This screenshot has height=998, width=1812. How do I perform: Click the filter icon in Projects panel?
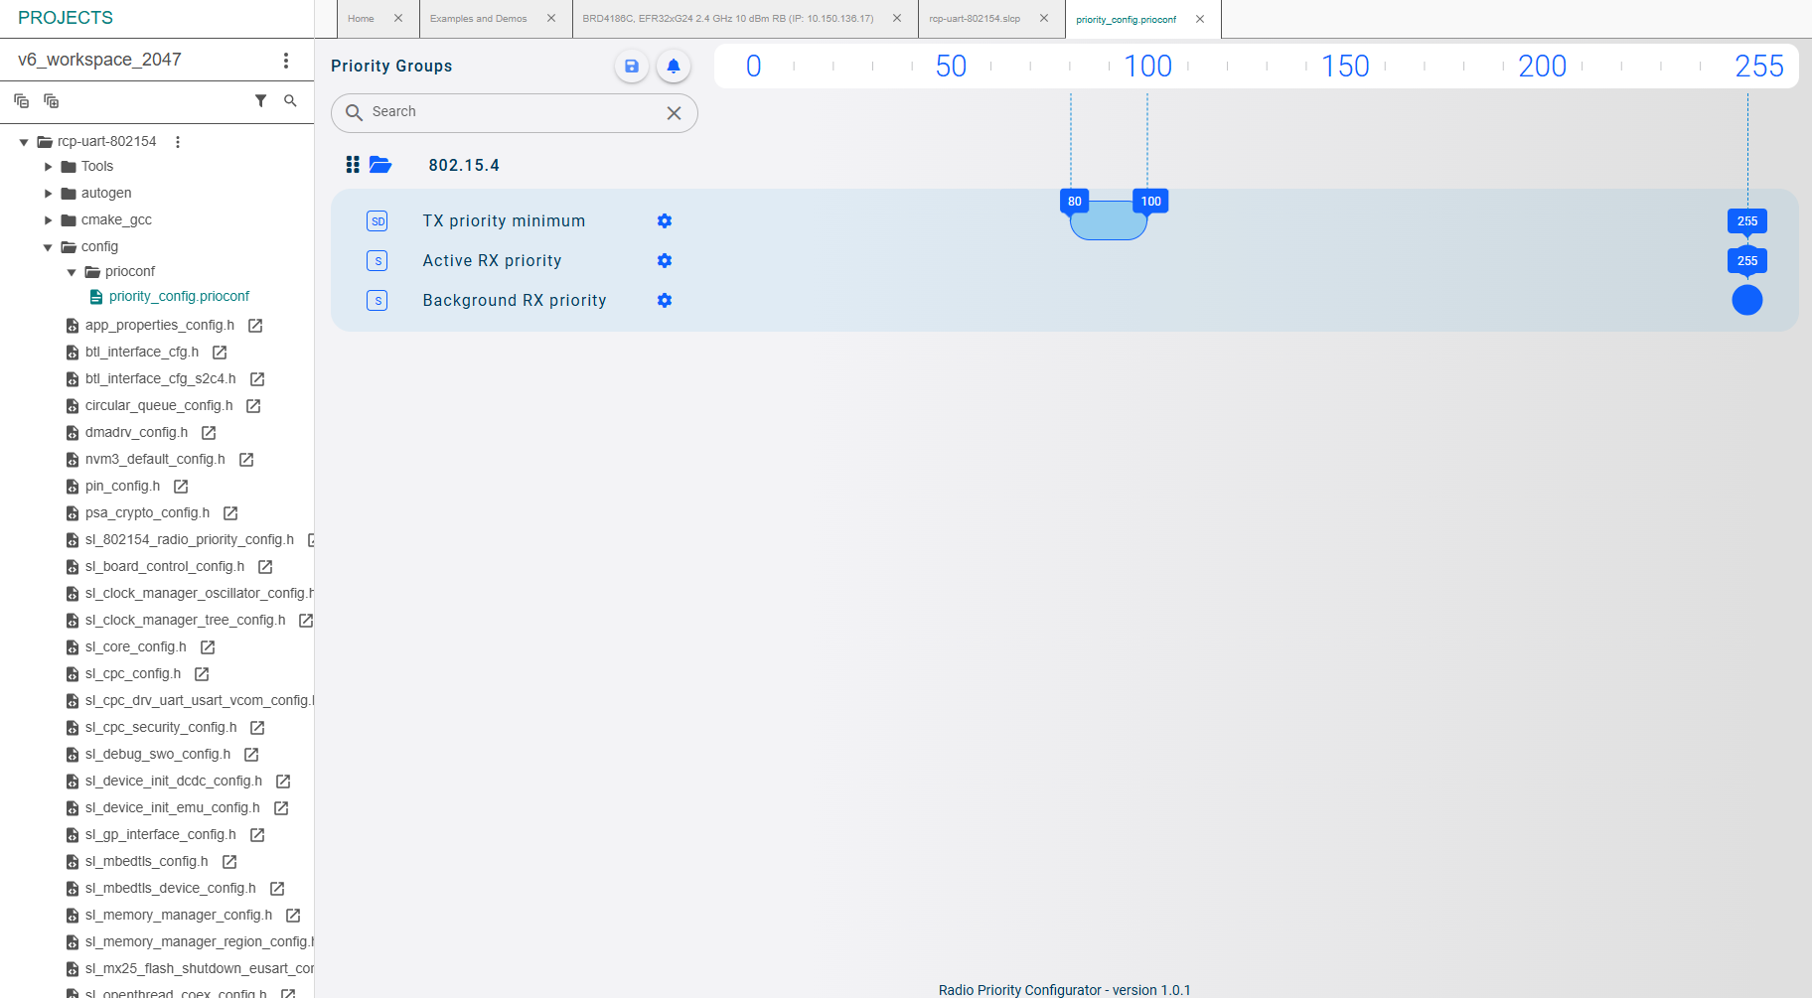[x=260, y=101]
